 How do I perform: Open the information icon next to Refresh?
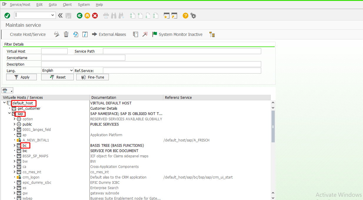point(85,34)
